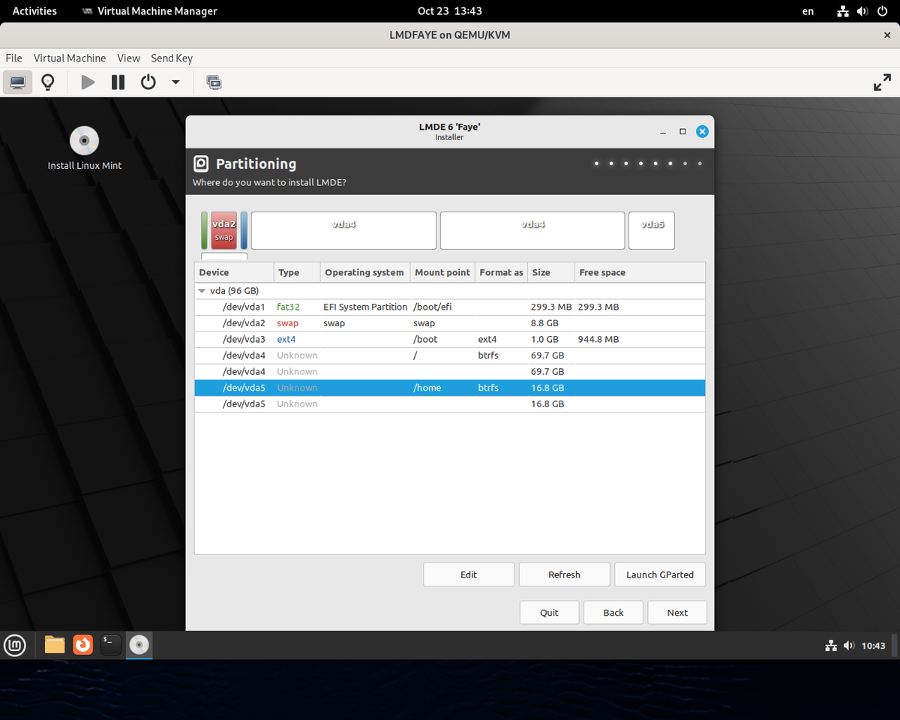Open en keyboard layout indicator

tap(808, 11)
